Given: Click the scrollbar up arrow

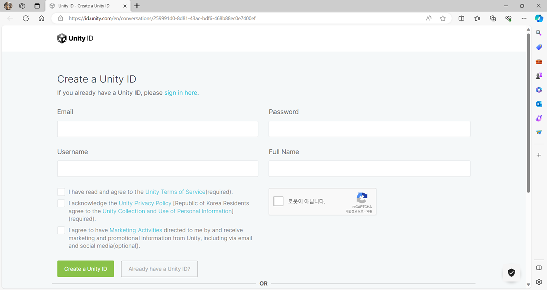Looking at the screenshot, I should click(528, 29).
